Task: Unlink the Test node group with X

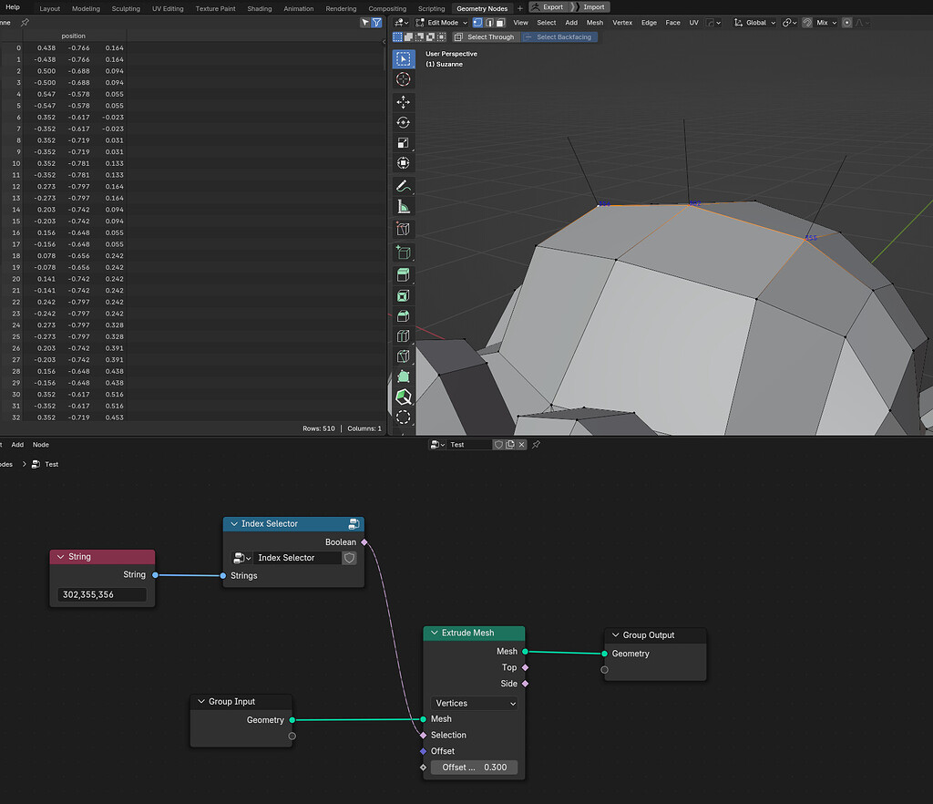Action: (521, 445)
